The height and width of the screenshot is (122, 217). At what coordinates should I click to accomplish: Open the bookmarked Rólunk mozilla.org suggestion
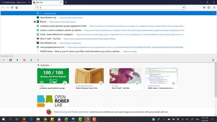point(108,22)
